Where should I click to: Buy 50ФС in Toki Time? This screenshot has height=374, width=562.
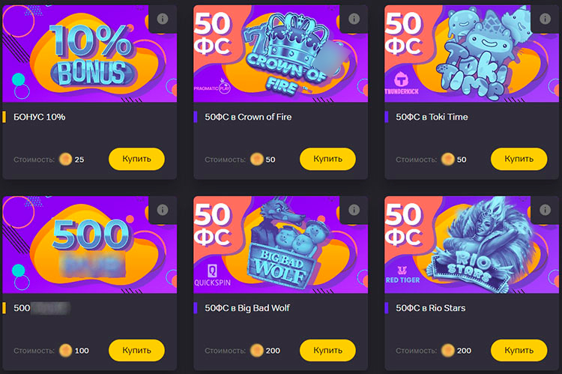(519, 159)
